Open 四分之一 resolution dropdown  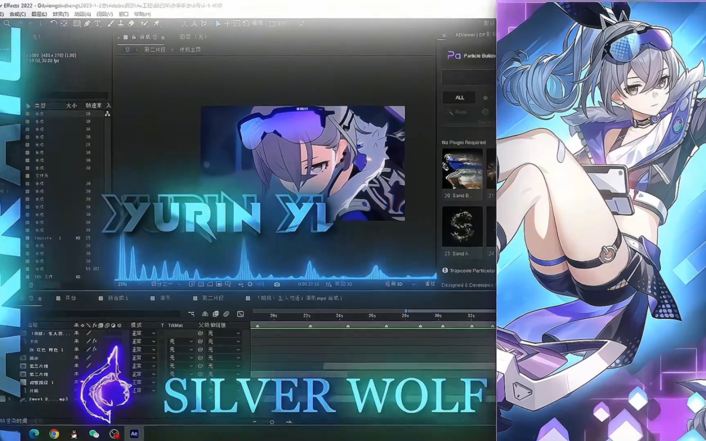point(166,284)
